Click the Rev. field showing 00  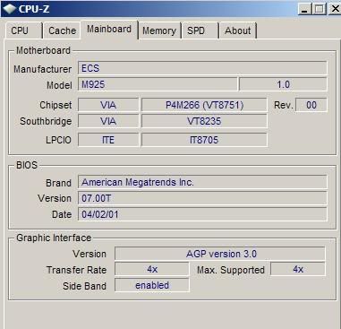pos(311,105)
